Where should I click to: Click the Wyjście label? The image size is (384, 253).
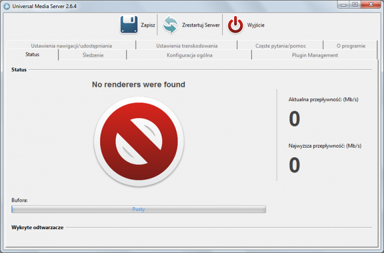pos(256,25)
